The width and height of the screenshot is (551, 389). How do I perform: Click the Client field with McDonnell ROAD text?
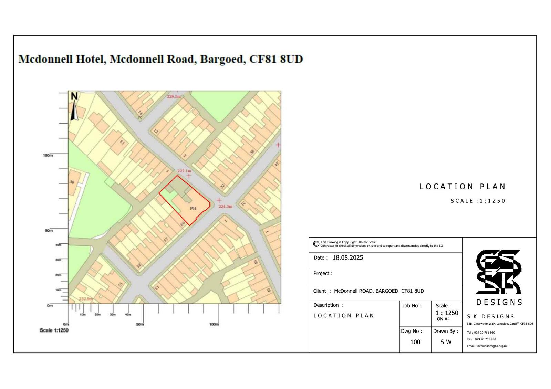(379, 291)
